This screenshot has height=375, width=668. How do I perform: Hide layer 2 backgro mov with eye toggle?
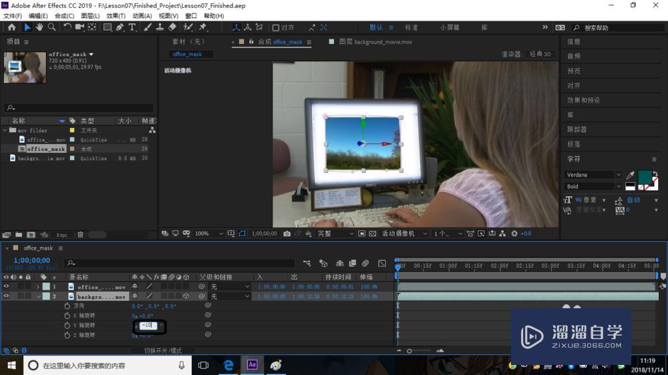click(6, 296)
